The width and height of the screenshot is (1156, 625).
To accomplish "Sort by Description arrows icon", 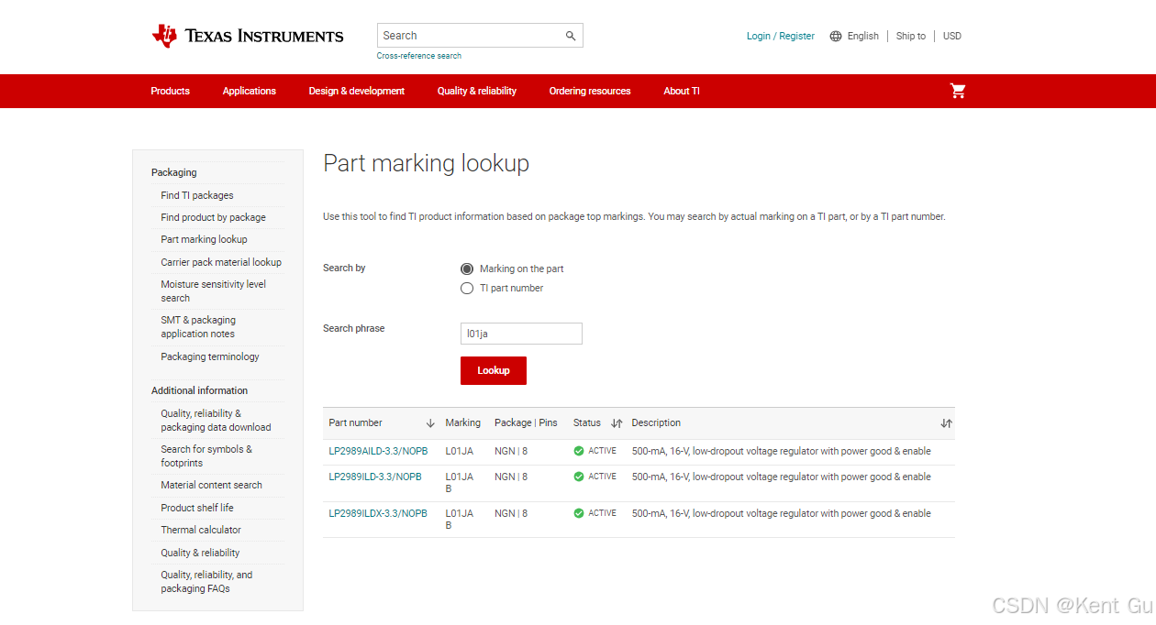I will point(947,423).
